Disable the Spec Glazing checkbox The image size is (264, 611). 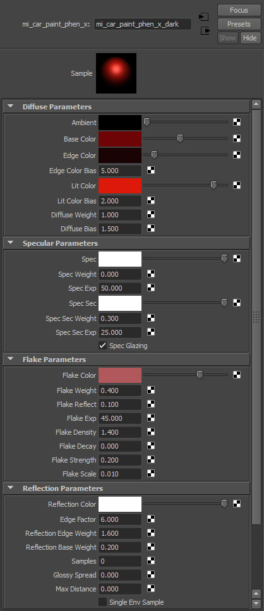pyautogui.click(x=102, y=346)
